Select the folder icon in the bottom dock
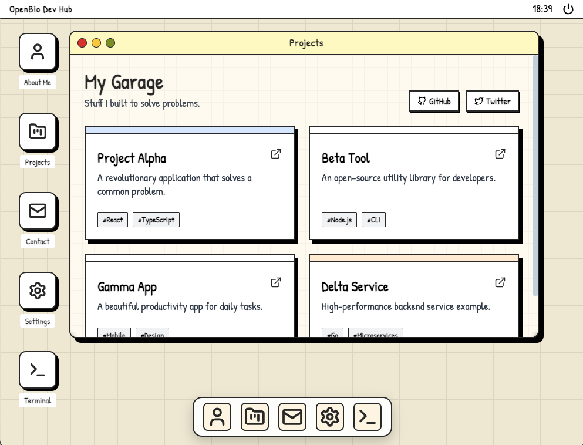The image size is (583, 445). click(254, 416)
